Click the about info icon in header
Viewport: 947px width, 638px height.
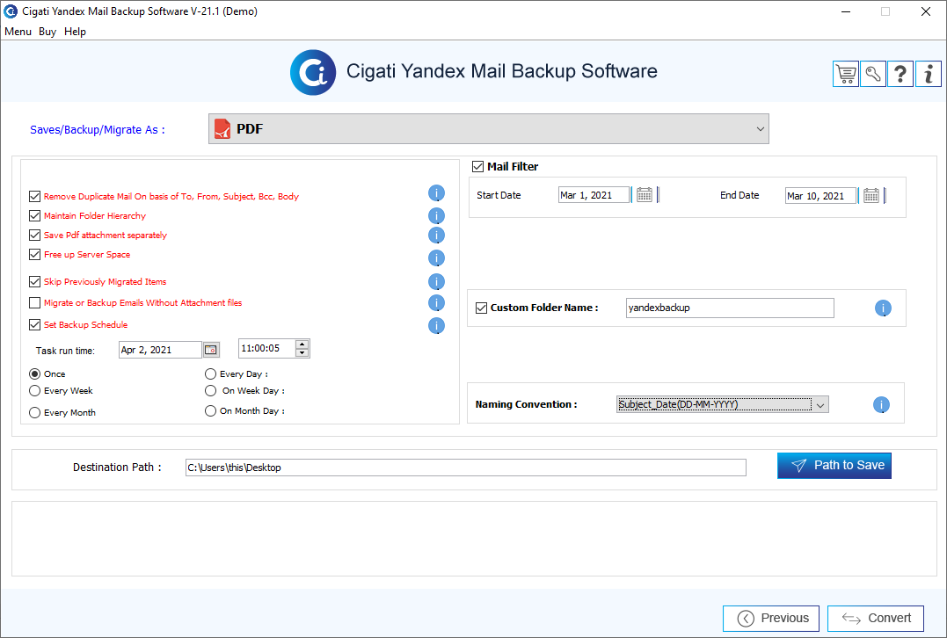pos(929,74)
